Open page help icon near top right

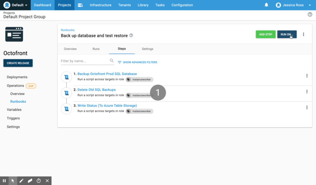coord(310,14)
